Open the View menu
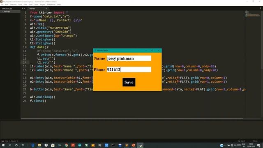The width and height of the screenshot is (263, 148). coord(25,5)
